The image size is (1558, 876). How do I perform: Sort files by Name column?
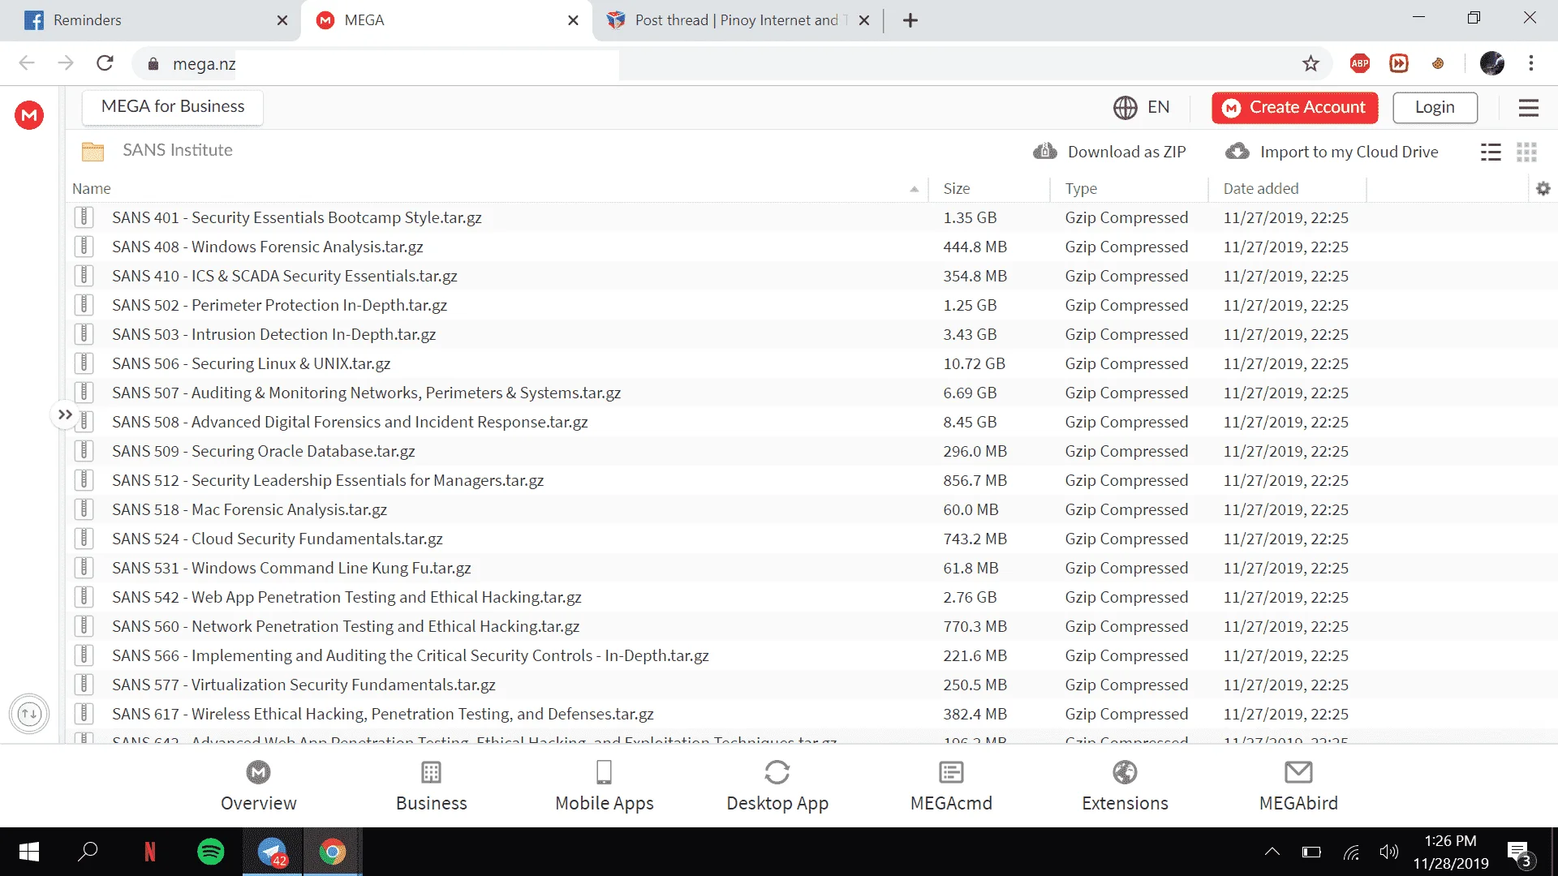coord(91,188)
